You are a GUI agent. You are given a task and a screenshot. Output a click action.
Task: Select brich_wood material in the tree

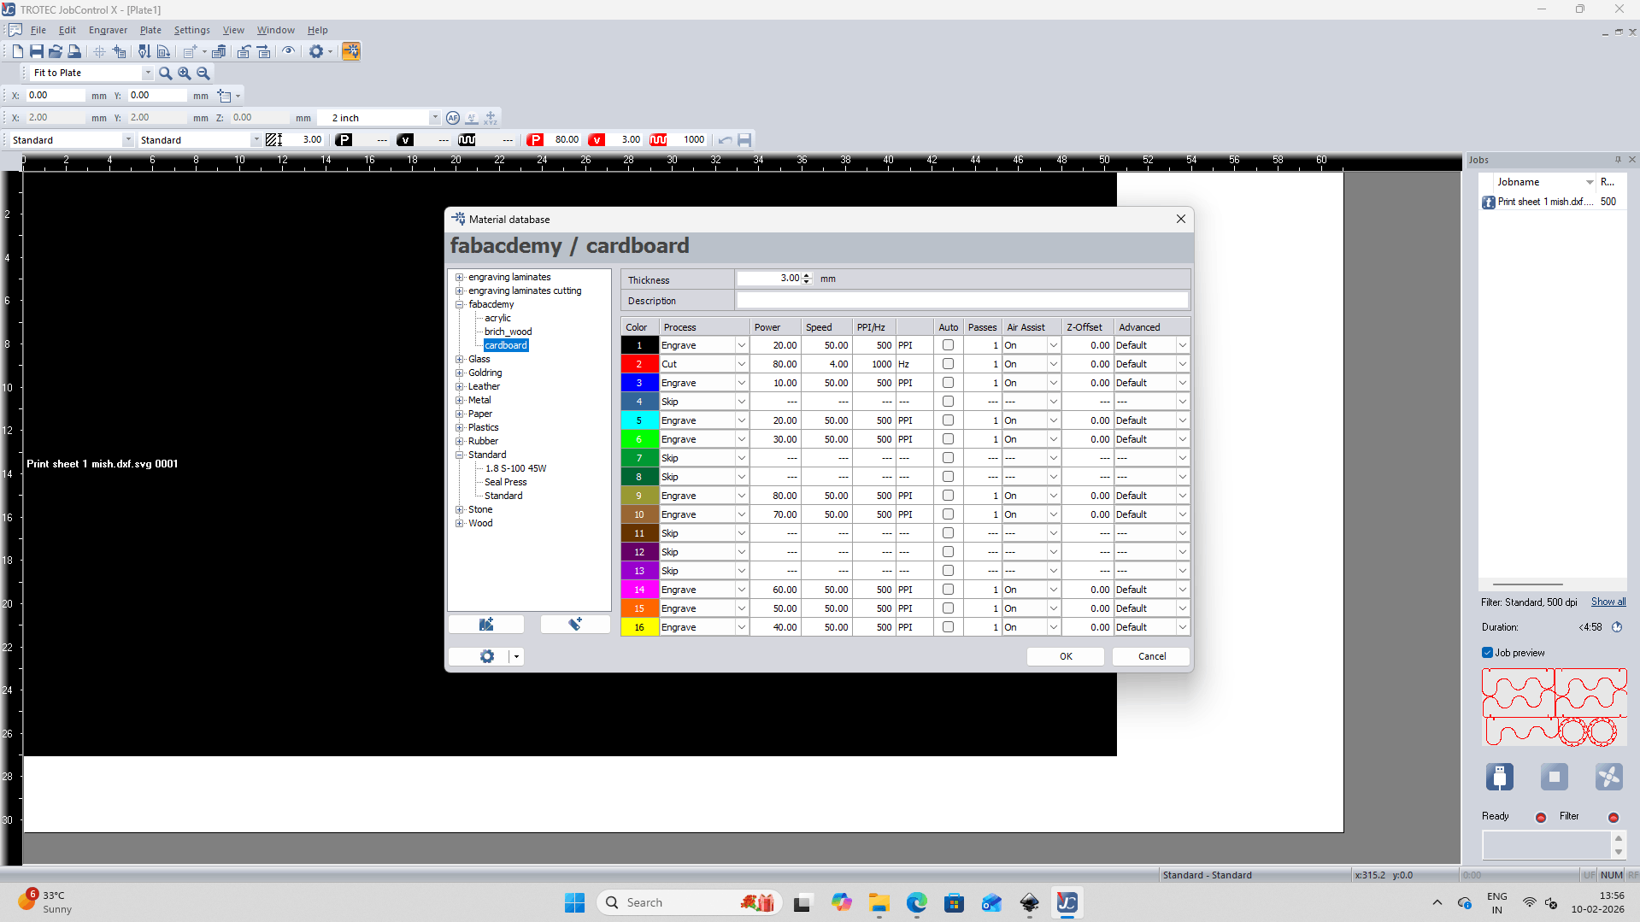508,332
